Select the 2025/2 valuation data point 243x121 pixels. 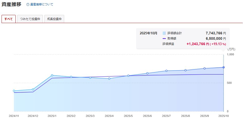[x=71, y=77]
